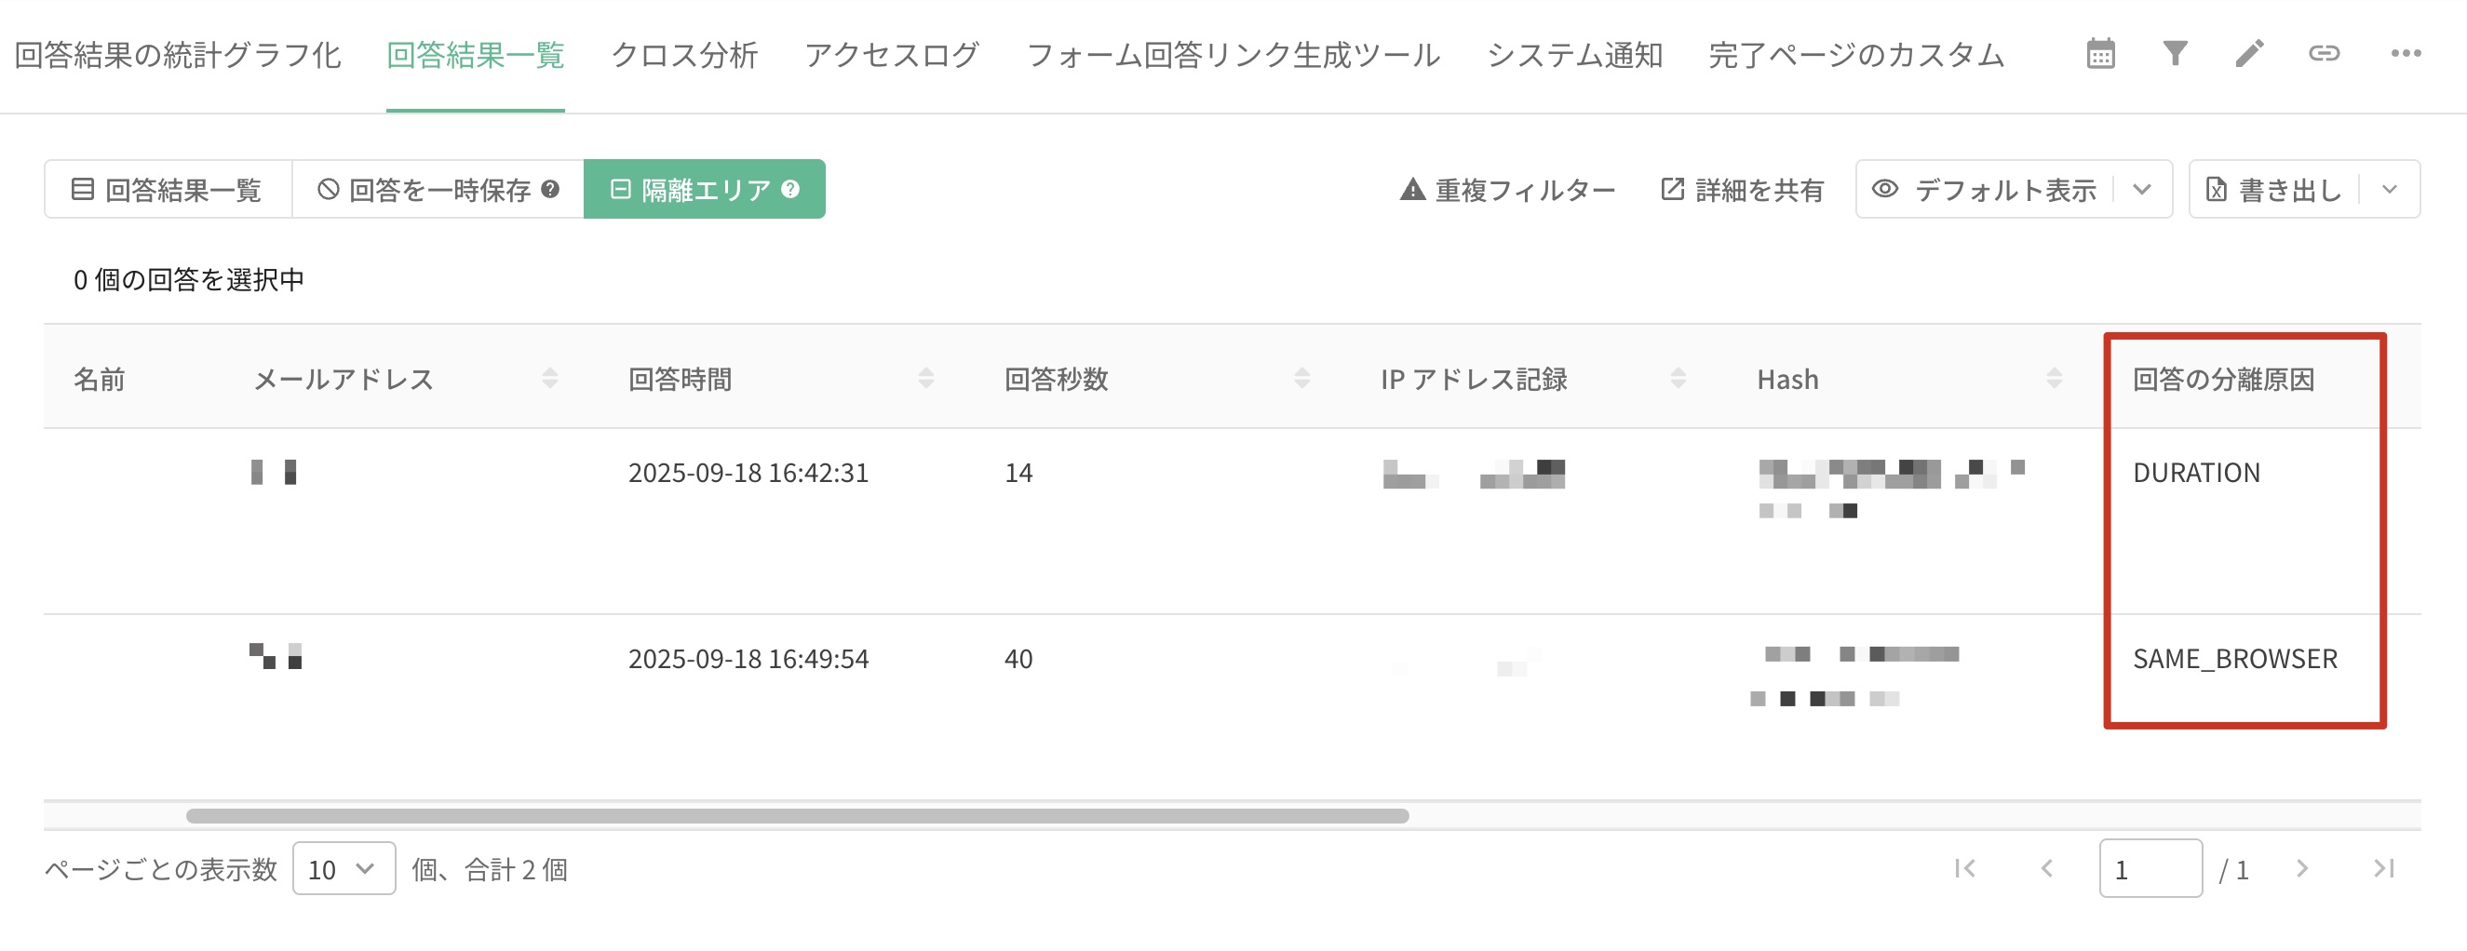Open 完了ページのカスタム tab
The height and width of the screenshot is (951, 2467).
pos(1856,55)
